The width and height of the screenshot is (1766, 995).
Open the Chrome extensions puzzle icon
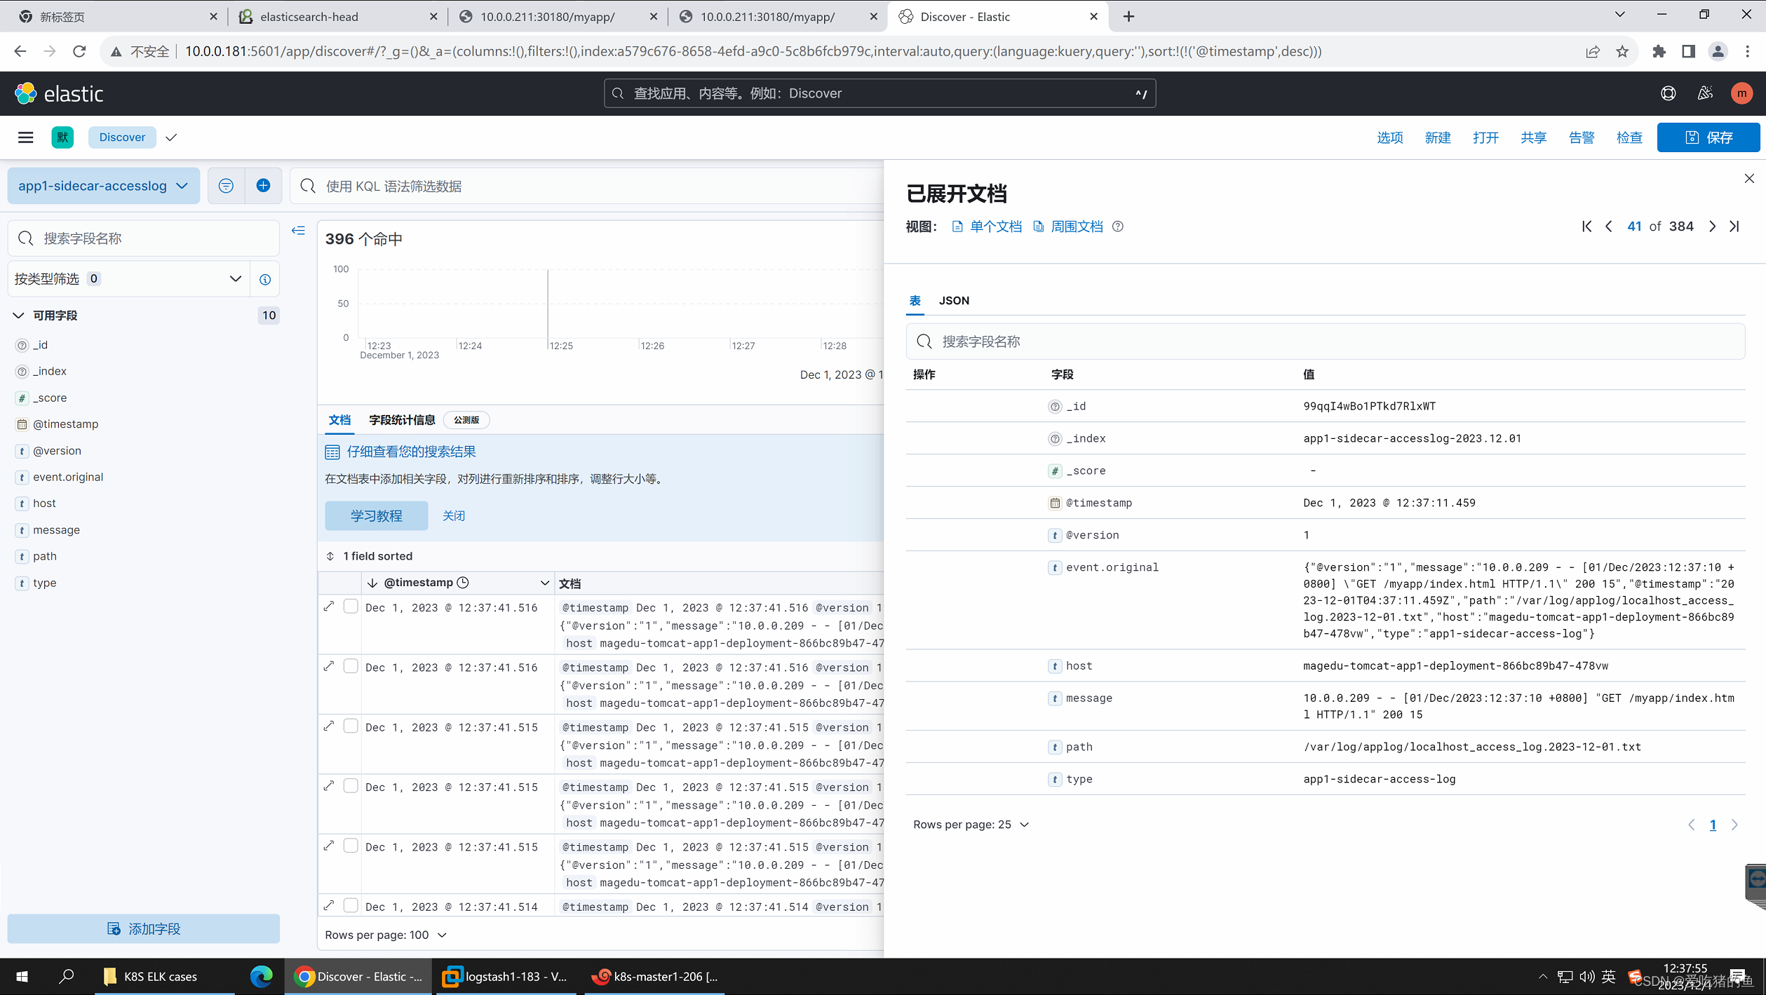tap(1659, 51)
